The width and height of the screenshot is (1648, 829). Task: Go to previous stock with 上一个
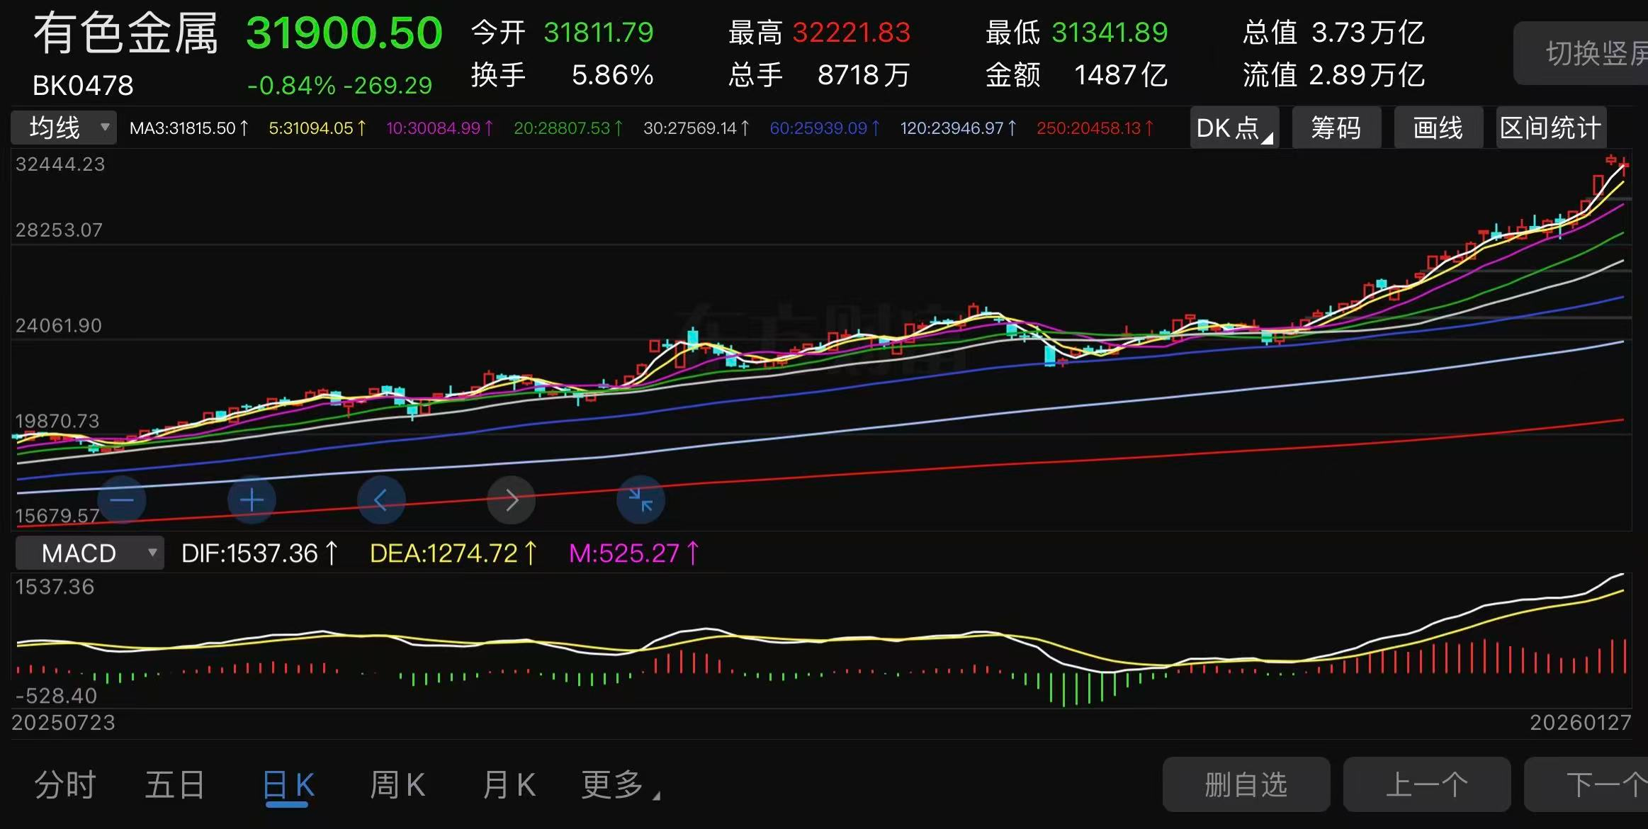click(x=1426, y=784)
